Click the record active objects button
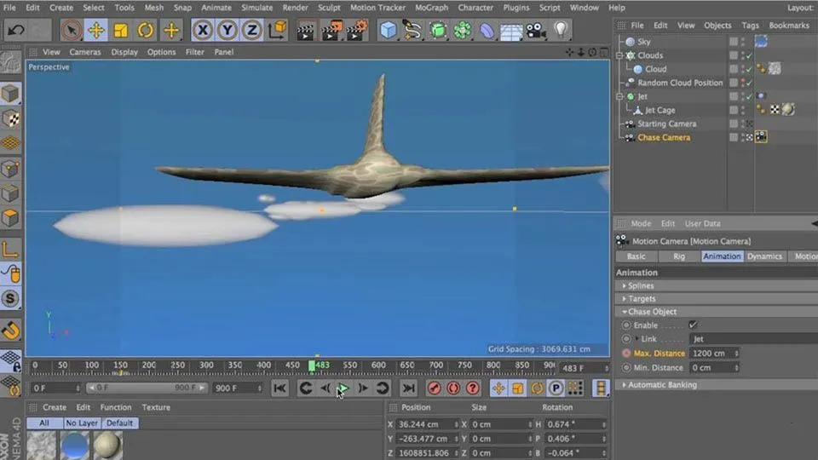 (x=435, y=388)
